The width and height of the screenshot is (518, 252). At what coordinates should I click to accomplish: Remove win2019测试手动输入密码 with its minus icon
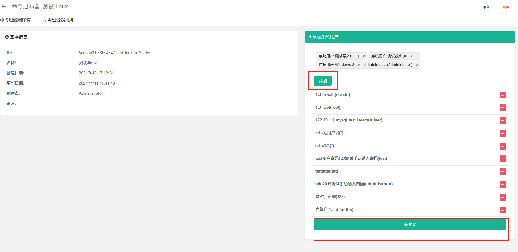click(x=503, y=184)
